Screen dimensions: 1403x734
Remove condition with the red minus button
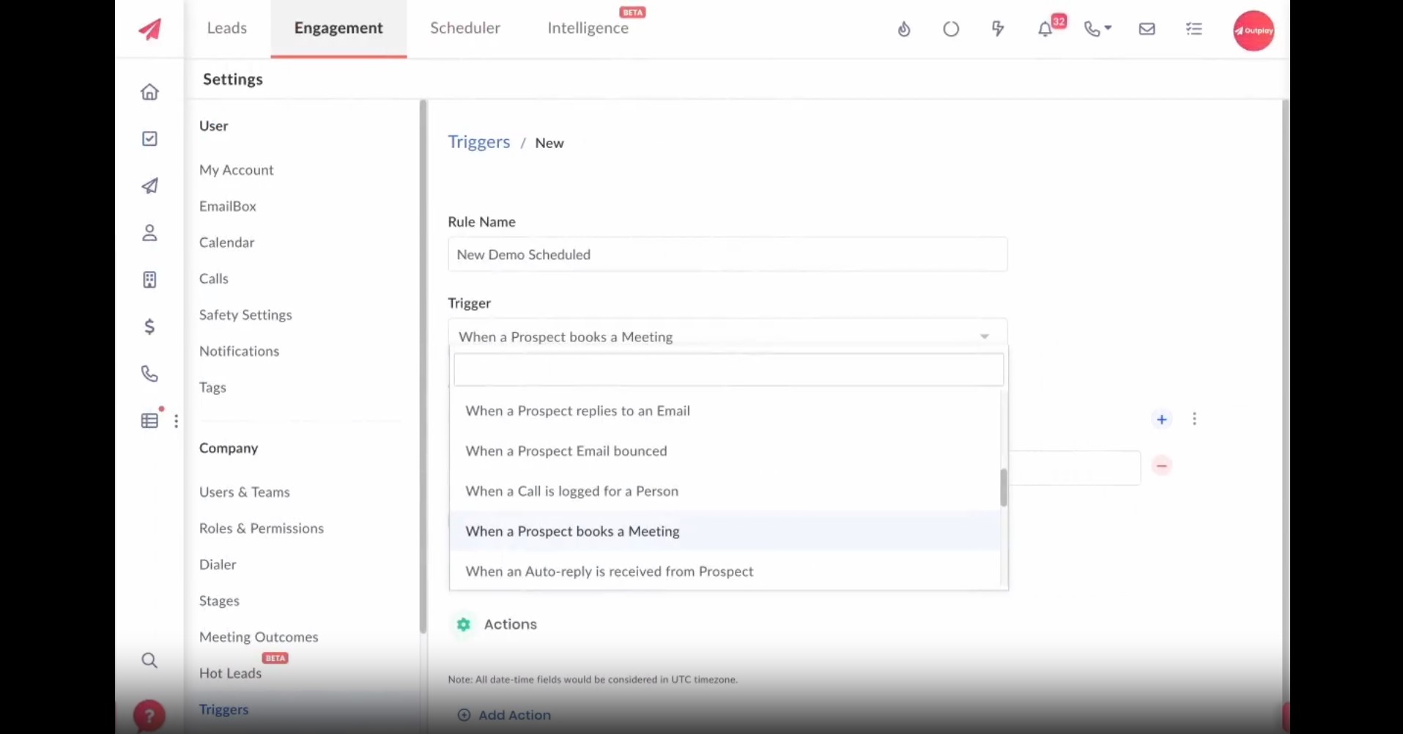tap(1162, 466)
